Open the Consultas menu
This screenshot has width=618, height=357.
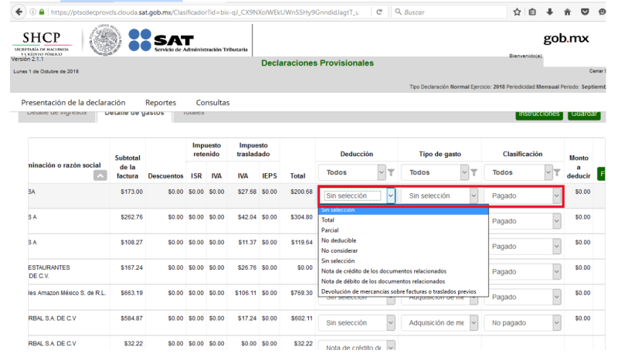click(x=213, y=103)
